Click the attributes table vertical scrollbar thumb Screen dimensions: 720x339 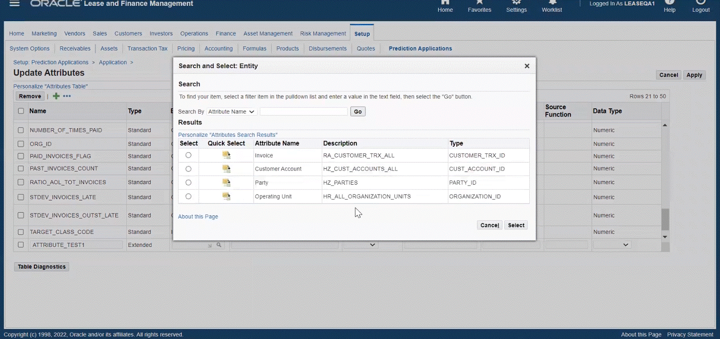[665, 219]
